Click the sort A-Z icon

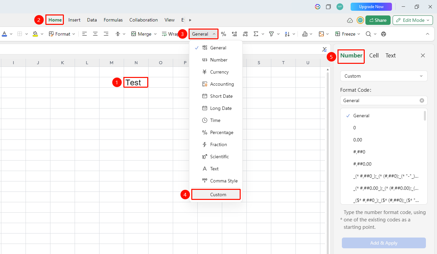click(x=287, y=34)
